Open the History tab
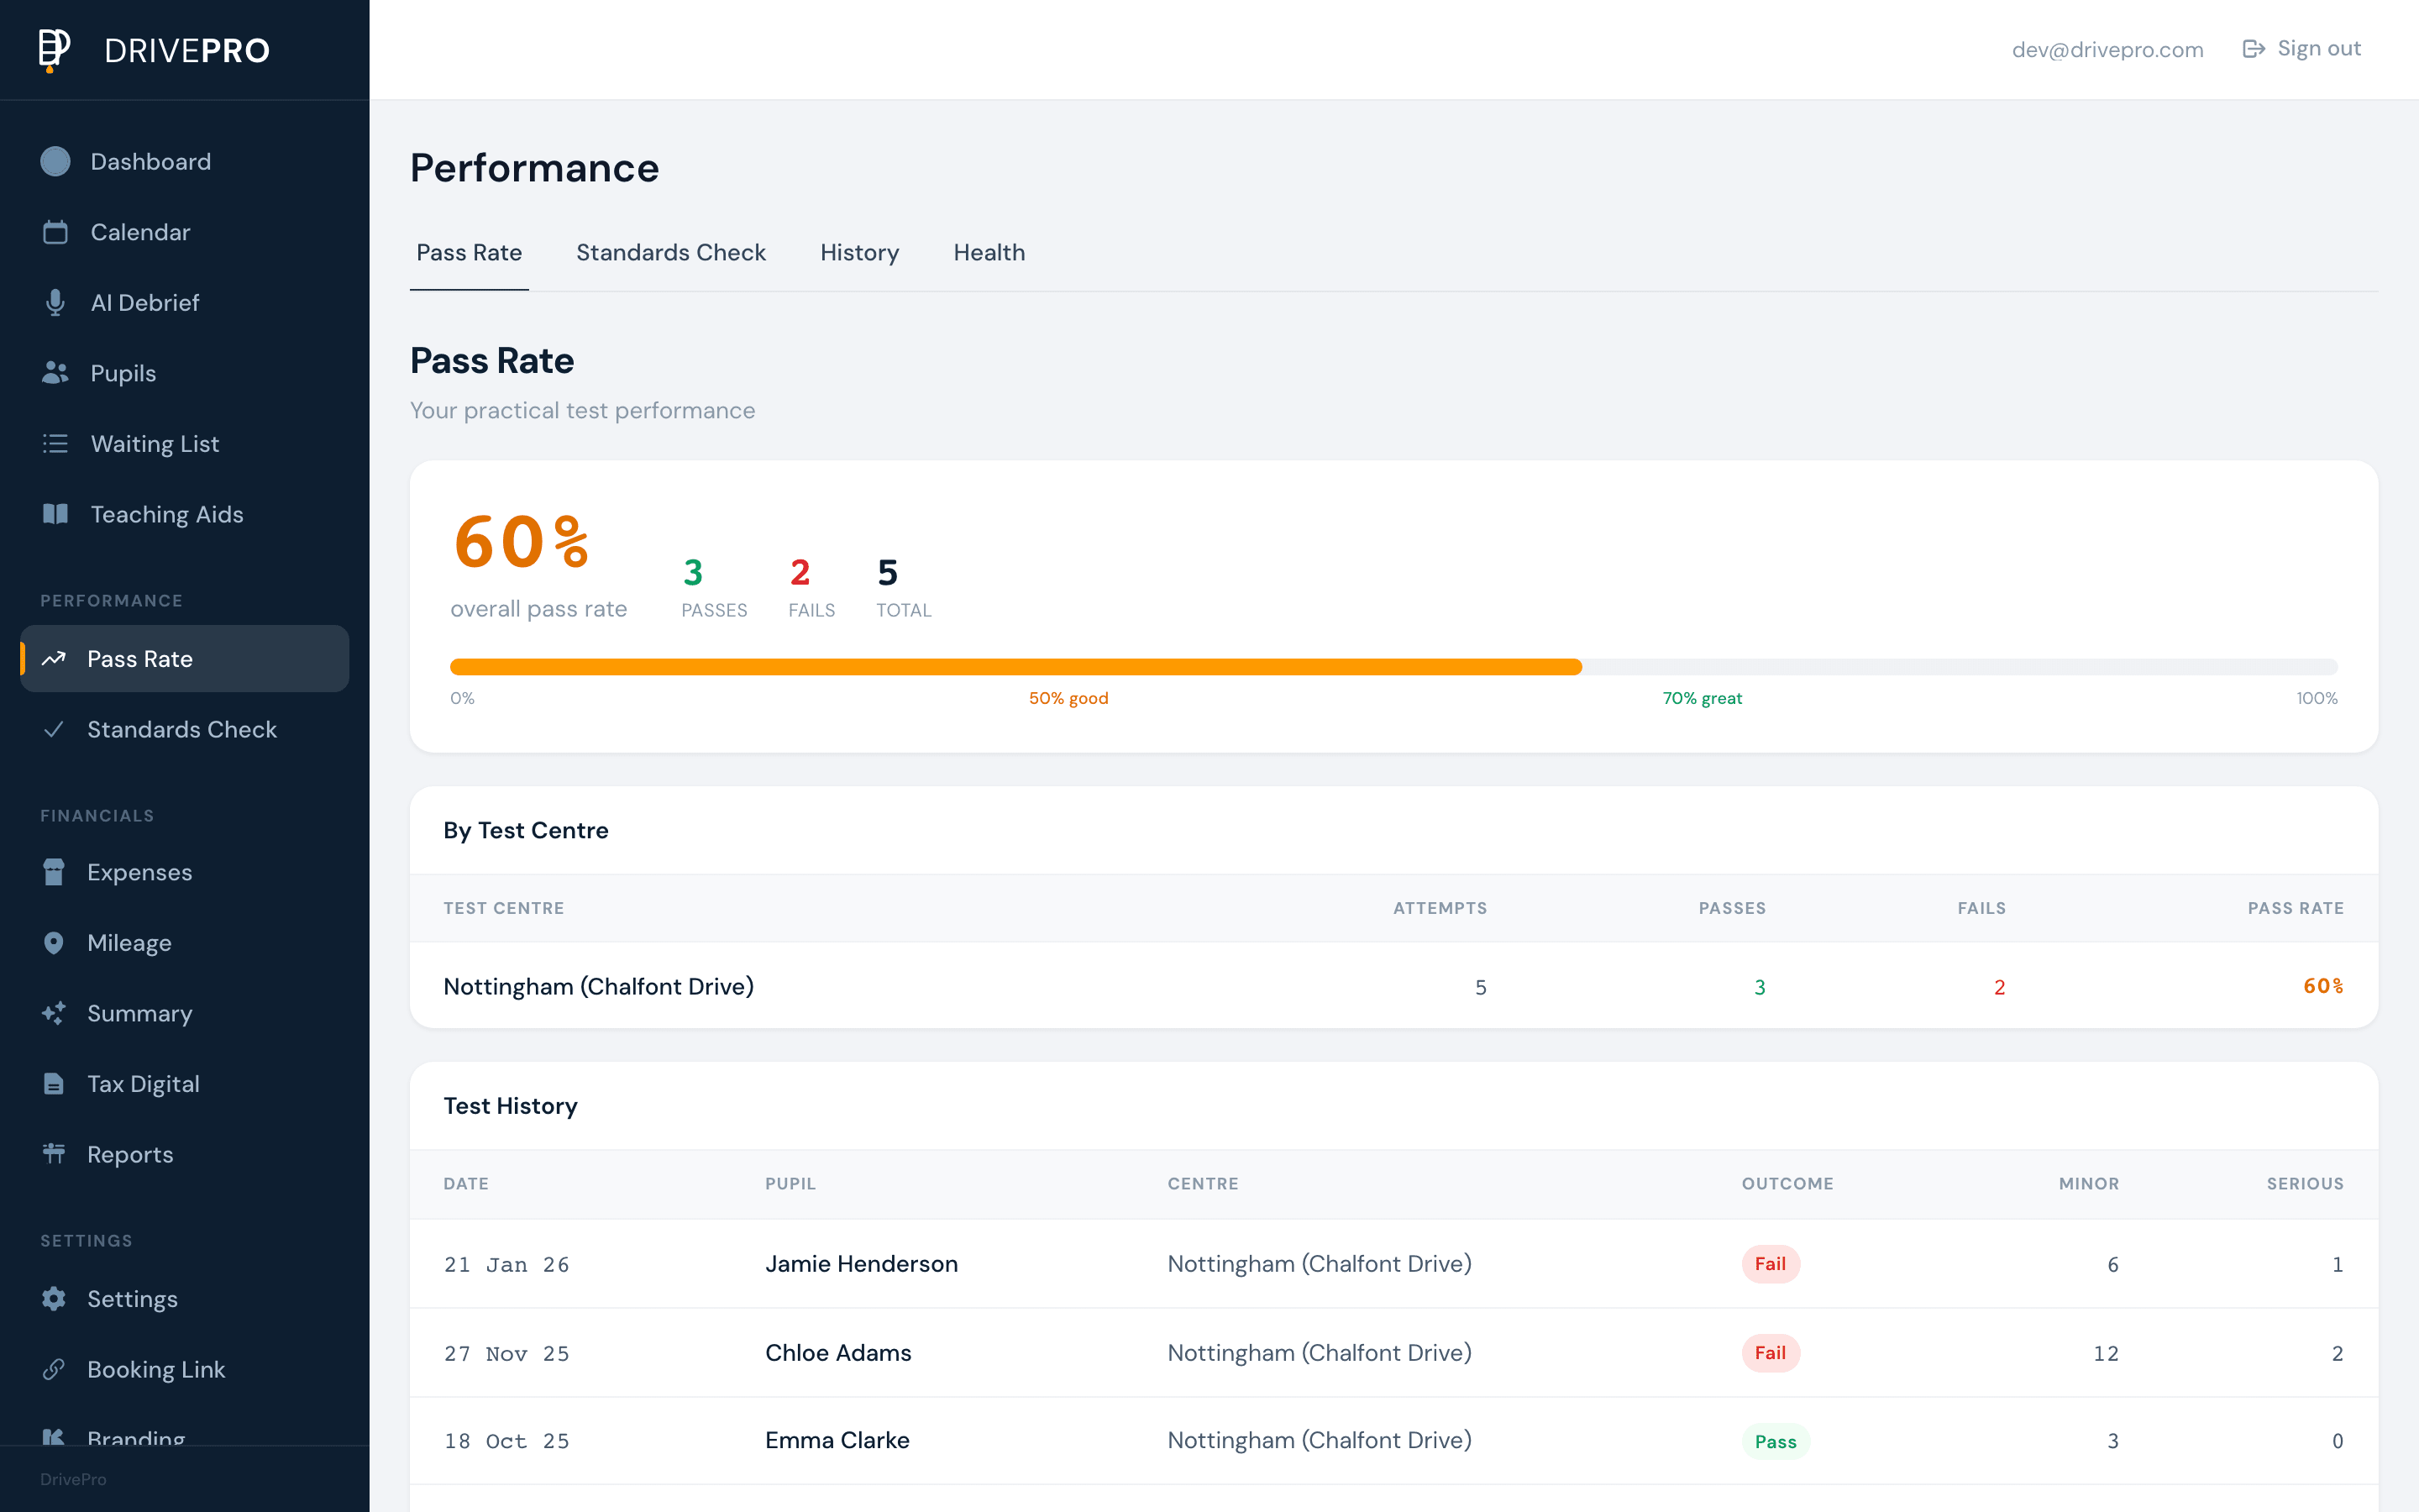 pyautogui.click(x=858, y=253)
